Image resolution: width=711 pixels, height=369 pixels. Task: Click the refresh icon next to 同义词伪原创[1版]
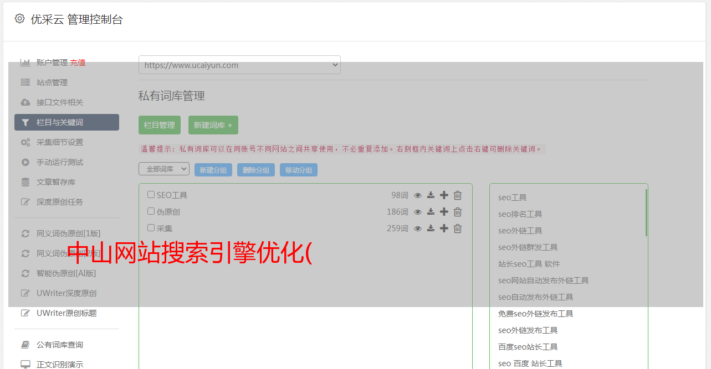click(25, 233)
